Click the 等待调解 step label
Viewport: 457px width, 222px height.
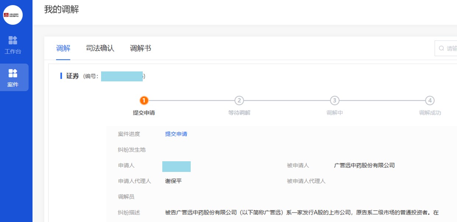[239, 113]
